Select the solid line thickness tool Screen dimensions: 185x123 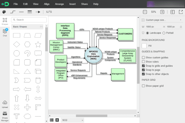click(21, 12)
